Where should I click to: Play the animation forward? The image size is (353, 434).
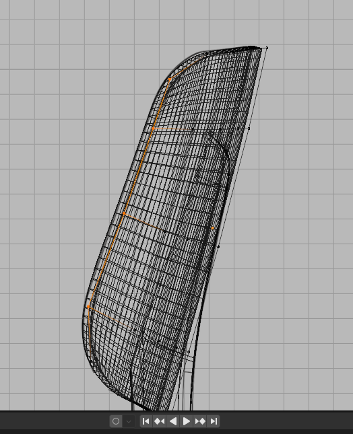coord(186,421)
